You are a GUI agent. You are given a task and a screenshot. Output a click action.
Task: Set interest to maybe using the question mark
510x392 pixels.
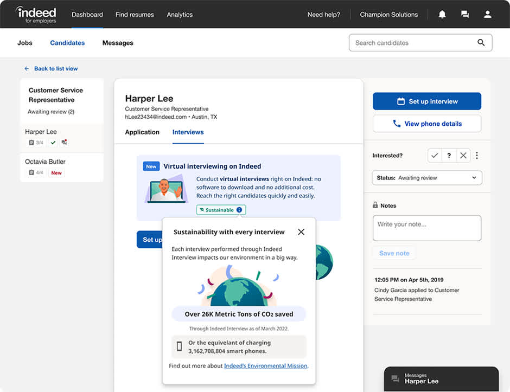point(449,155)
